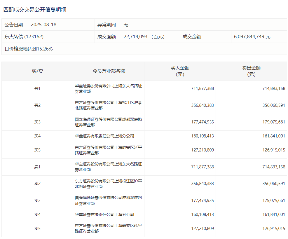The height and width of the screenshot is (239, 288).
Task: Open the 东杰转债 (123162) bond name
Action: pyautogui.click(x=24, y=37)
